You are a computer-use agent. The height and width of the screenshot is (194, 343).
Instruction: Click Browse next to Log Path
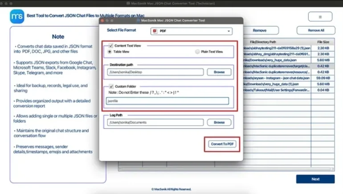[x=219, y=122]
